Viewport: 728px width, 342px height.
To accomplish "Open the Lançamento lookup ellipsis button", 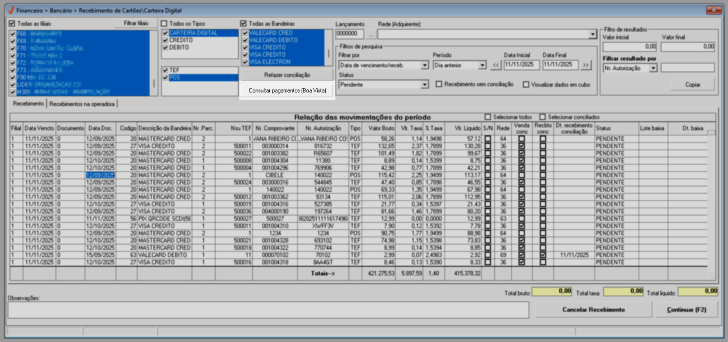I will pos(371,34).
